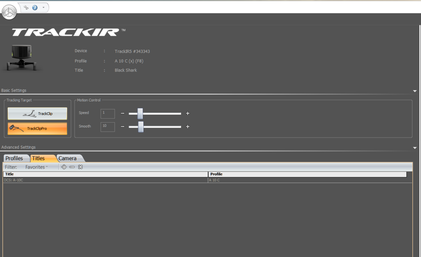Viewport: 421px width, 257px height.
Task: Open the TrackIR application orb menu
Action: (x=9, y=12)
